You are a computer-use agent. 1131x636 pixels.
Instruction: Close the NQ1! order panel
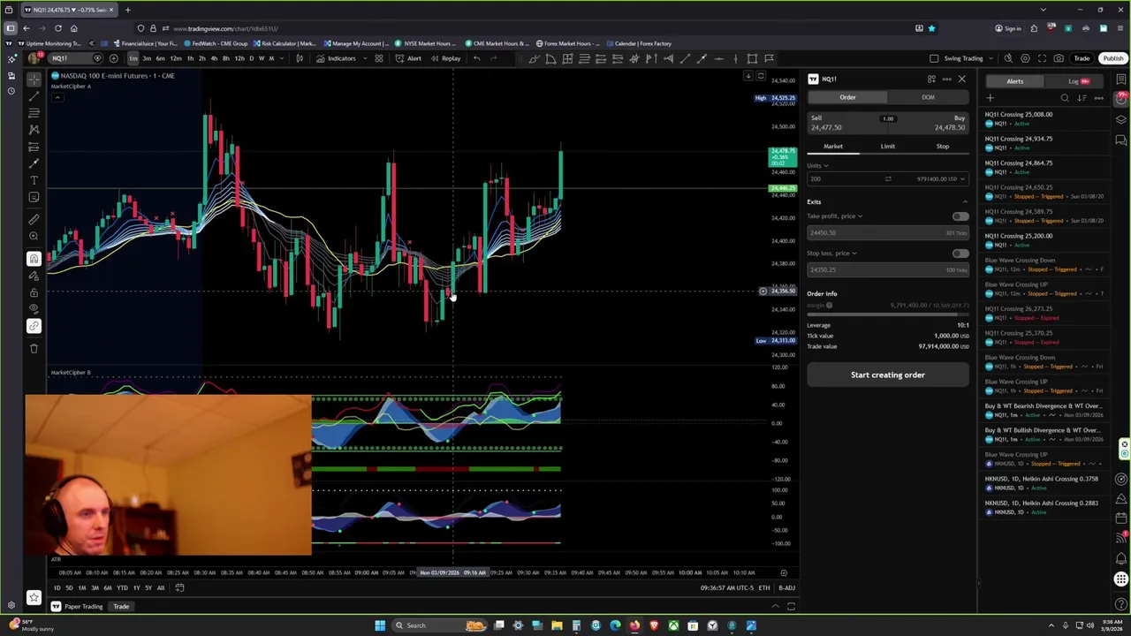coord(961,79)
